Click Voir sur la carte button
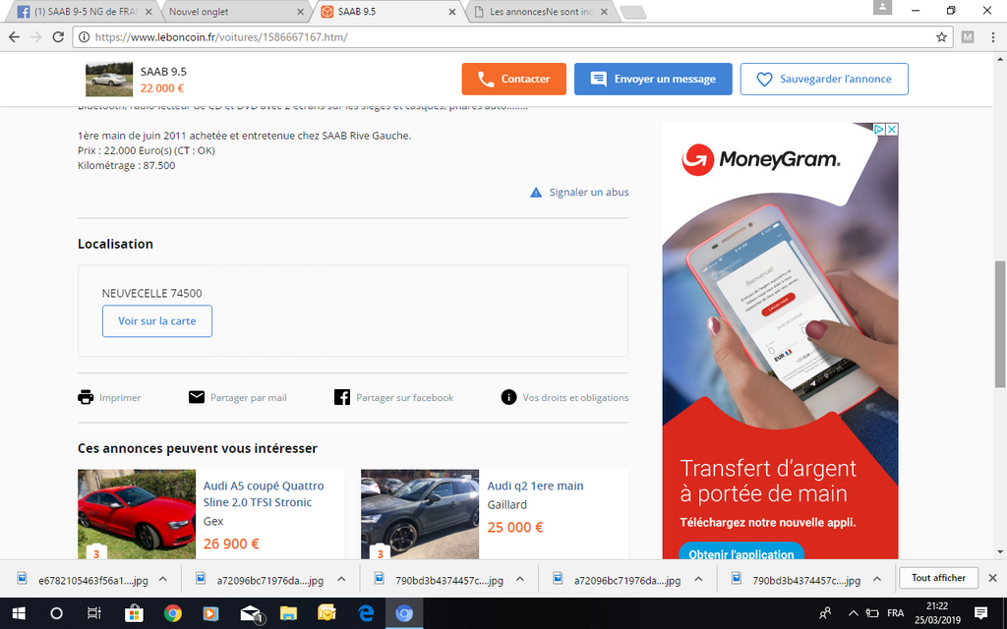This screenshot has height=629, width=1007. click(157, 321)
